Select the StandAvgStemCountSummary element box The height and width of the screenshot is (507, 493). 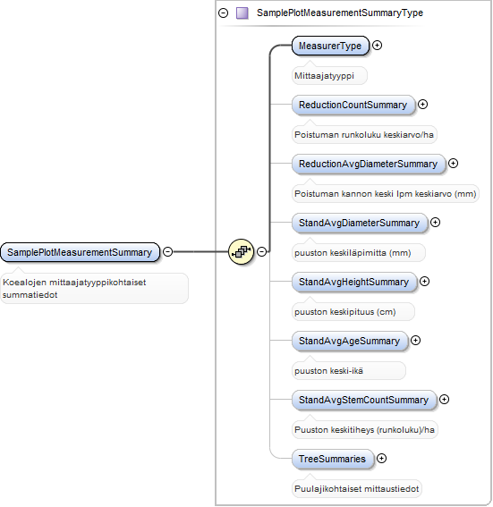coord(364,400)
